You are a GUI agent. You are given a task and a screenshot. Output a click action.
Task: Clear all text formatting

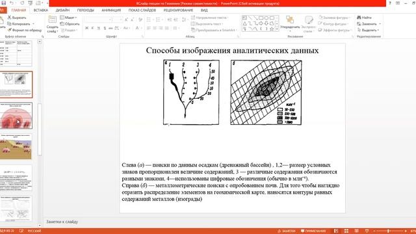[140, 19]
